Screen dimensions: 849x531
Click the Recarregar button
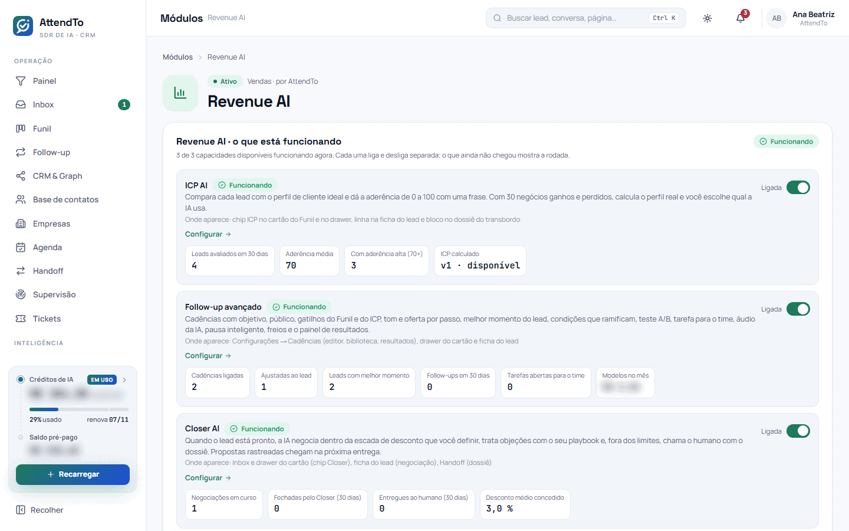pyautogui.click(x=73, y=474)
